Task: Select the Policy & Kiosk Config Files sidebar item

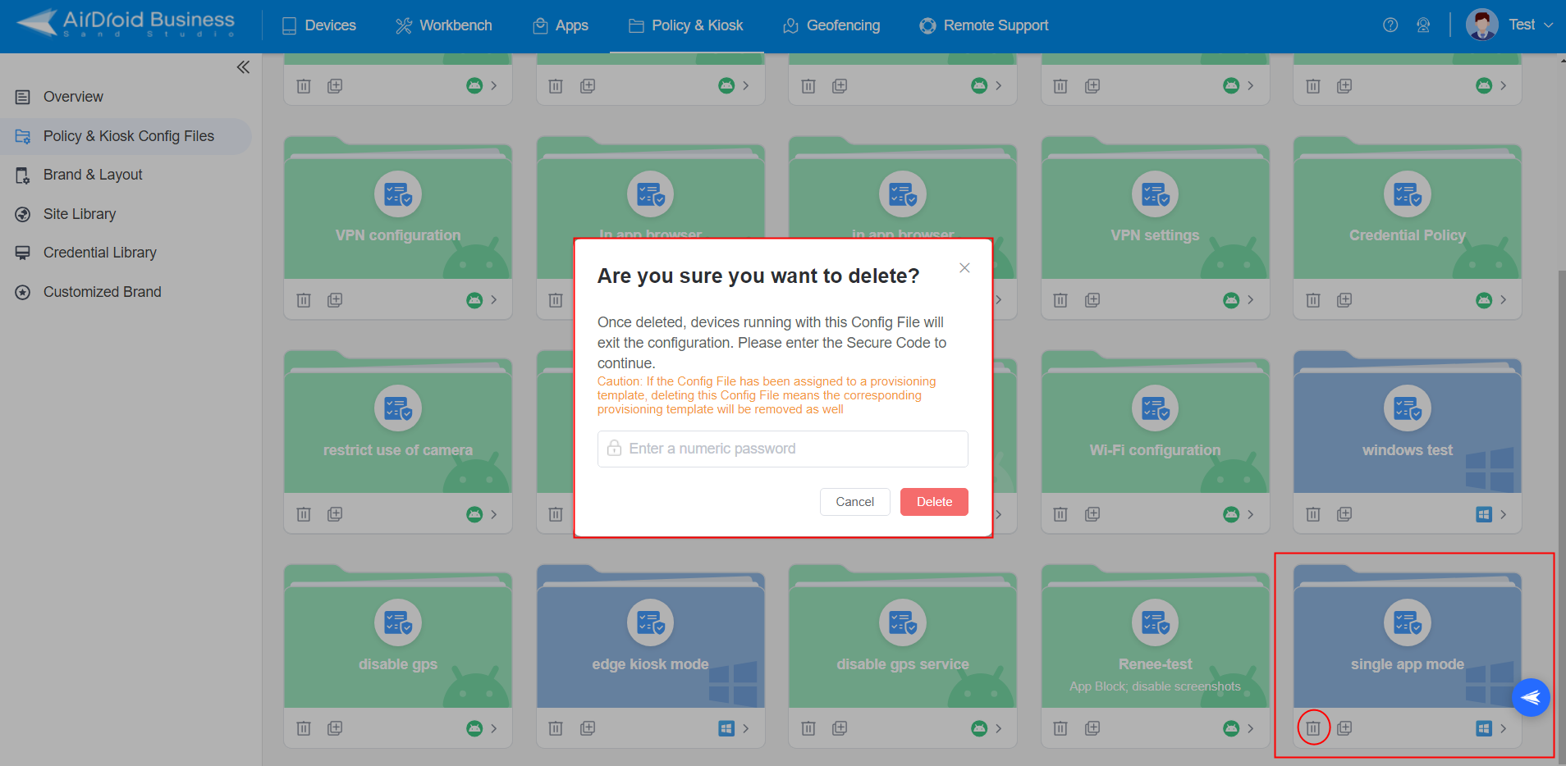Action: point(128,135)
